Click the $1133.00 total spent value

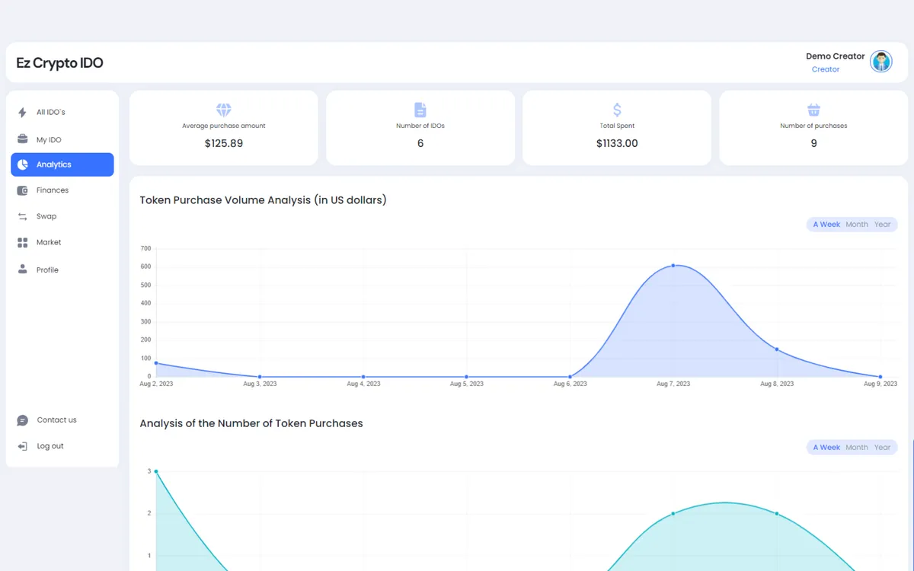617,143
